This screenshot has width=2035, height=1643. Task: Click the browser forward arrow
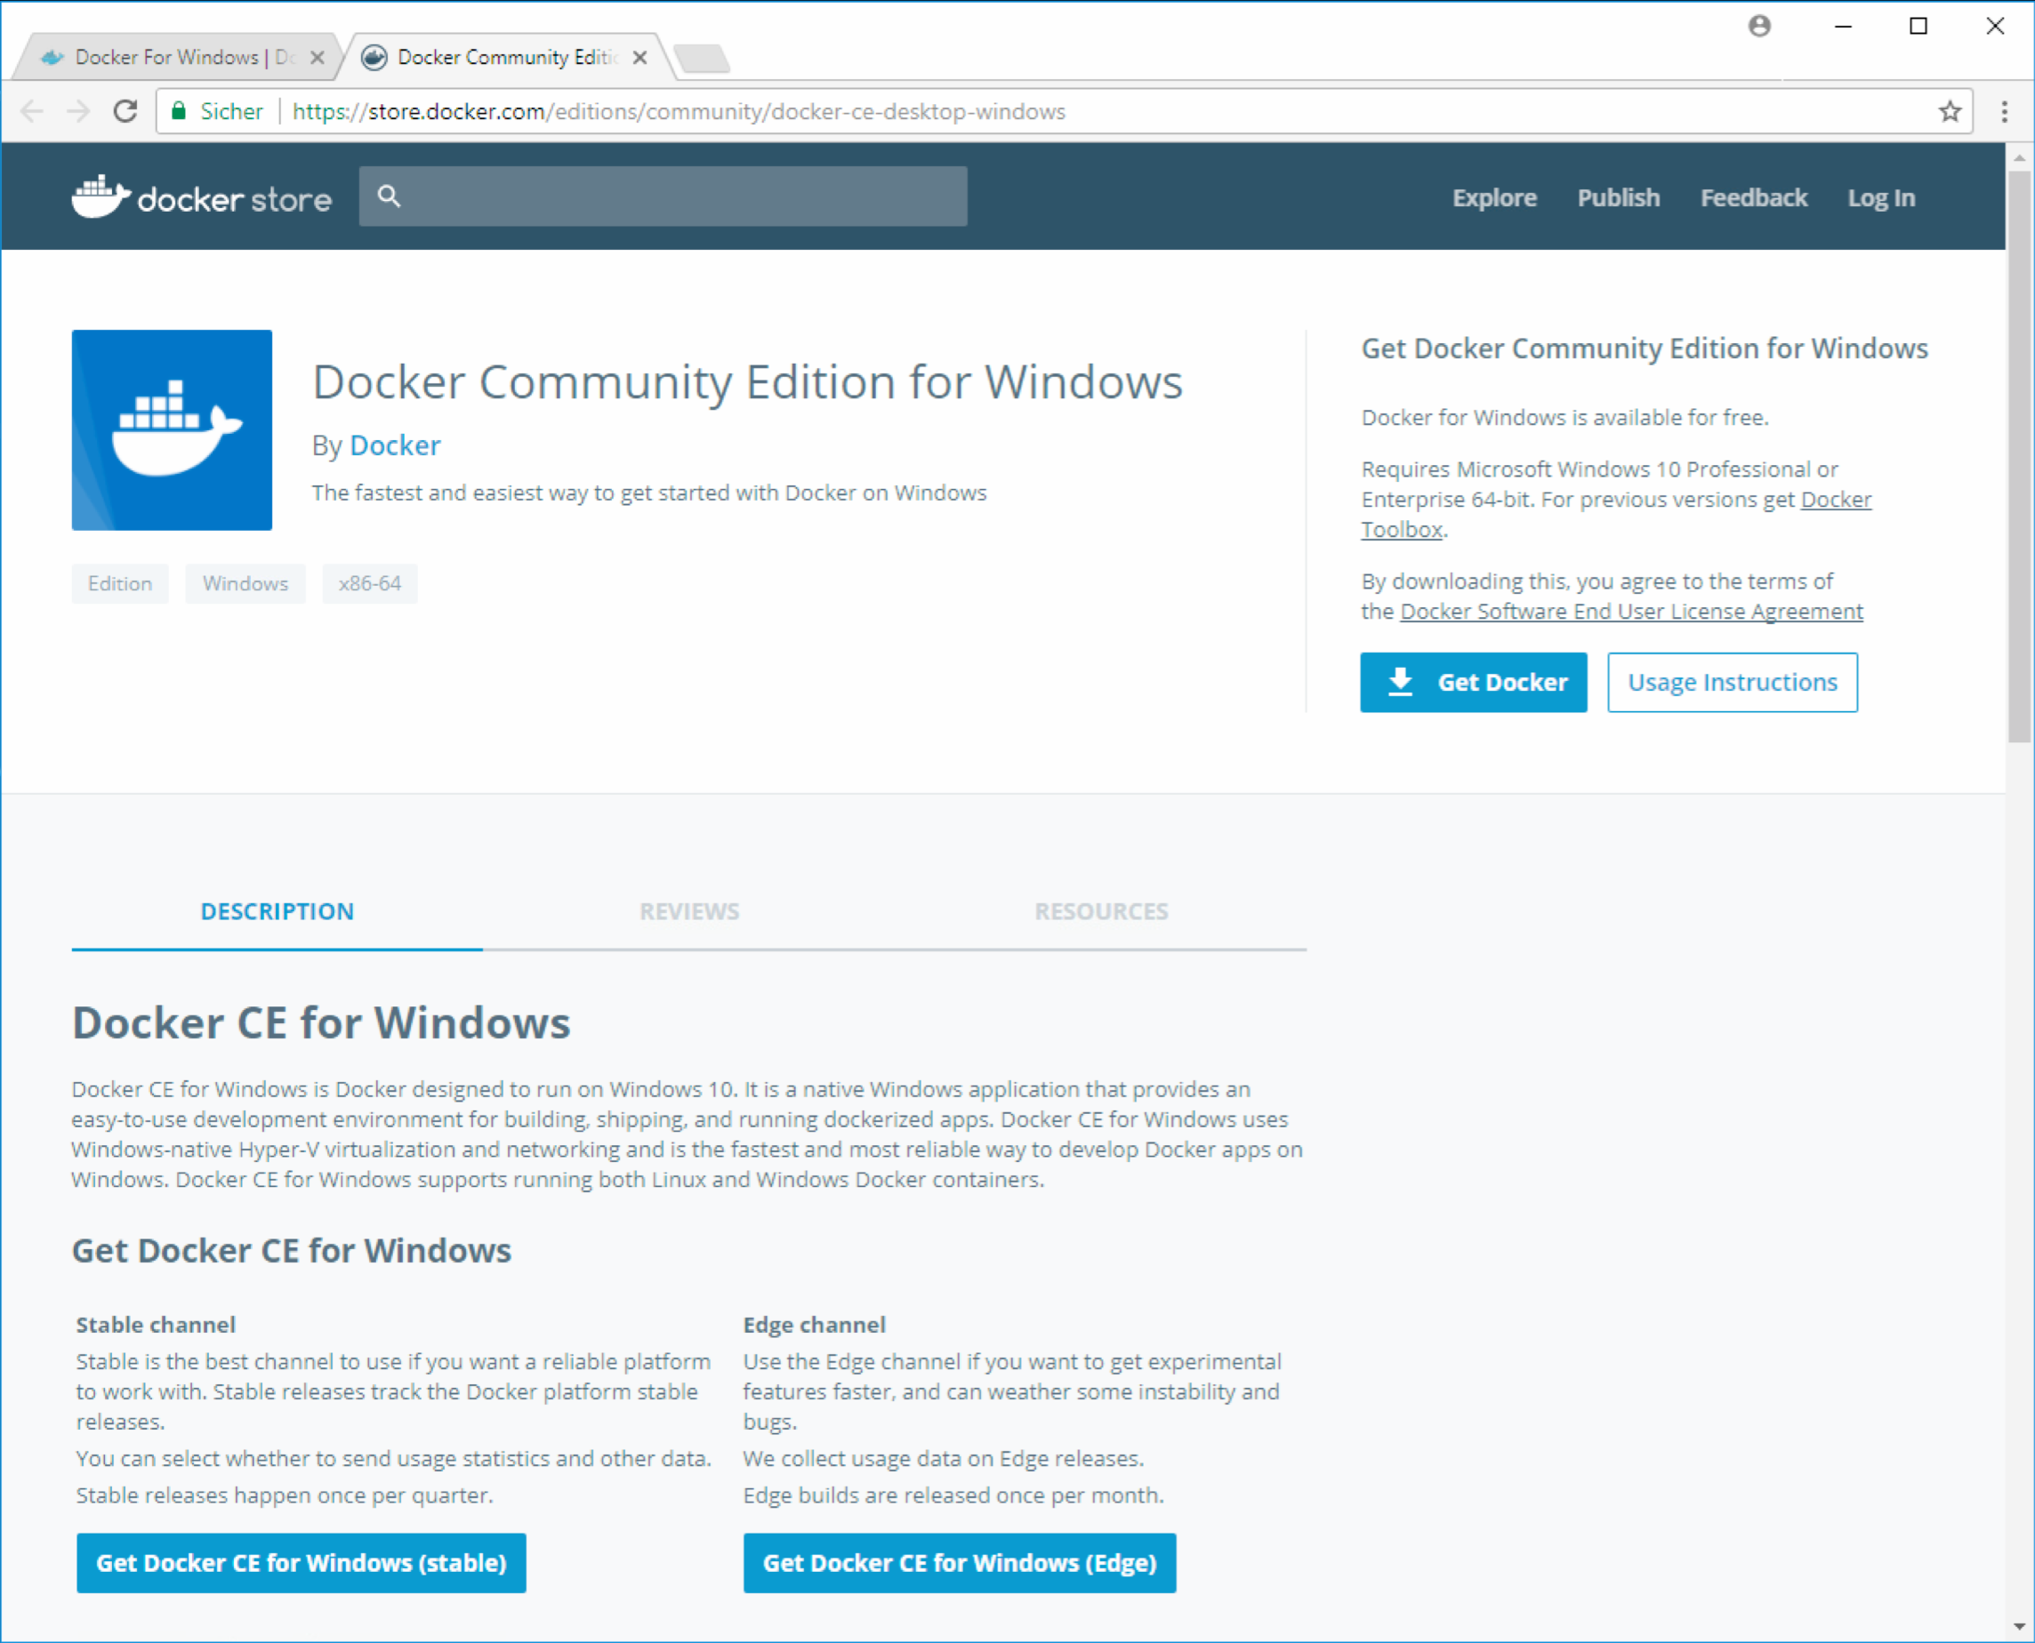point(78,112)
